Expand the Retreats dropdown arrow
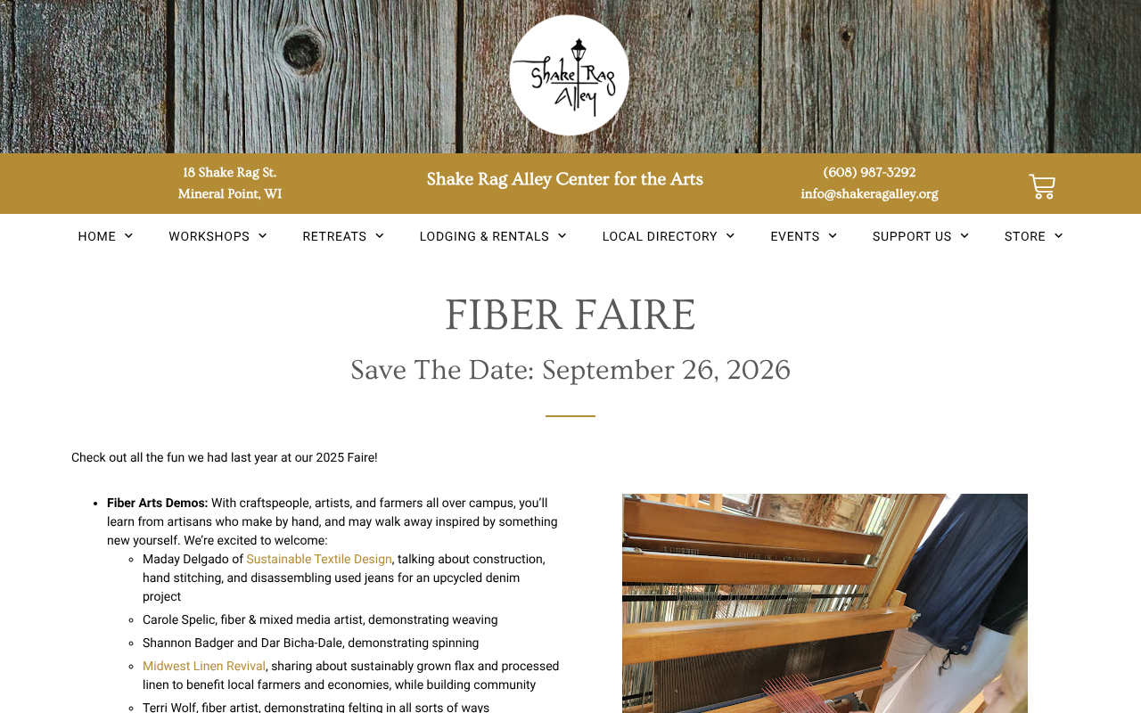The height and width of the screenshot is (713, 1141). pos(380,236)
